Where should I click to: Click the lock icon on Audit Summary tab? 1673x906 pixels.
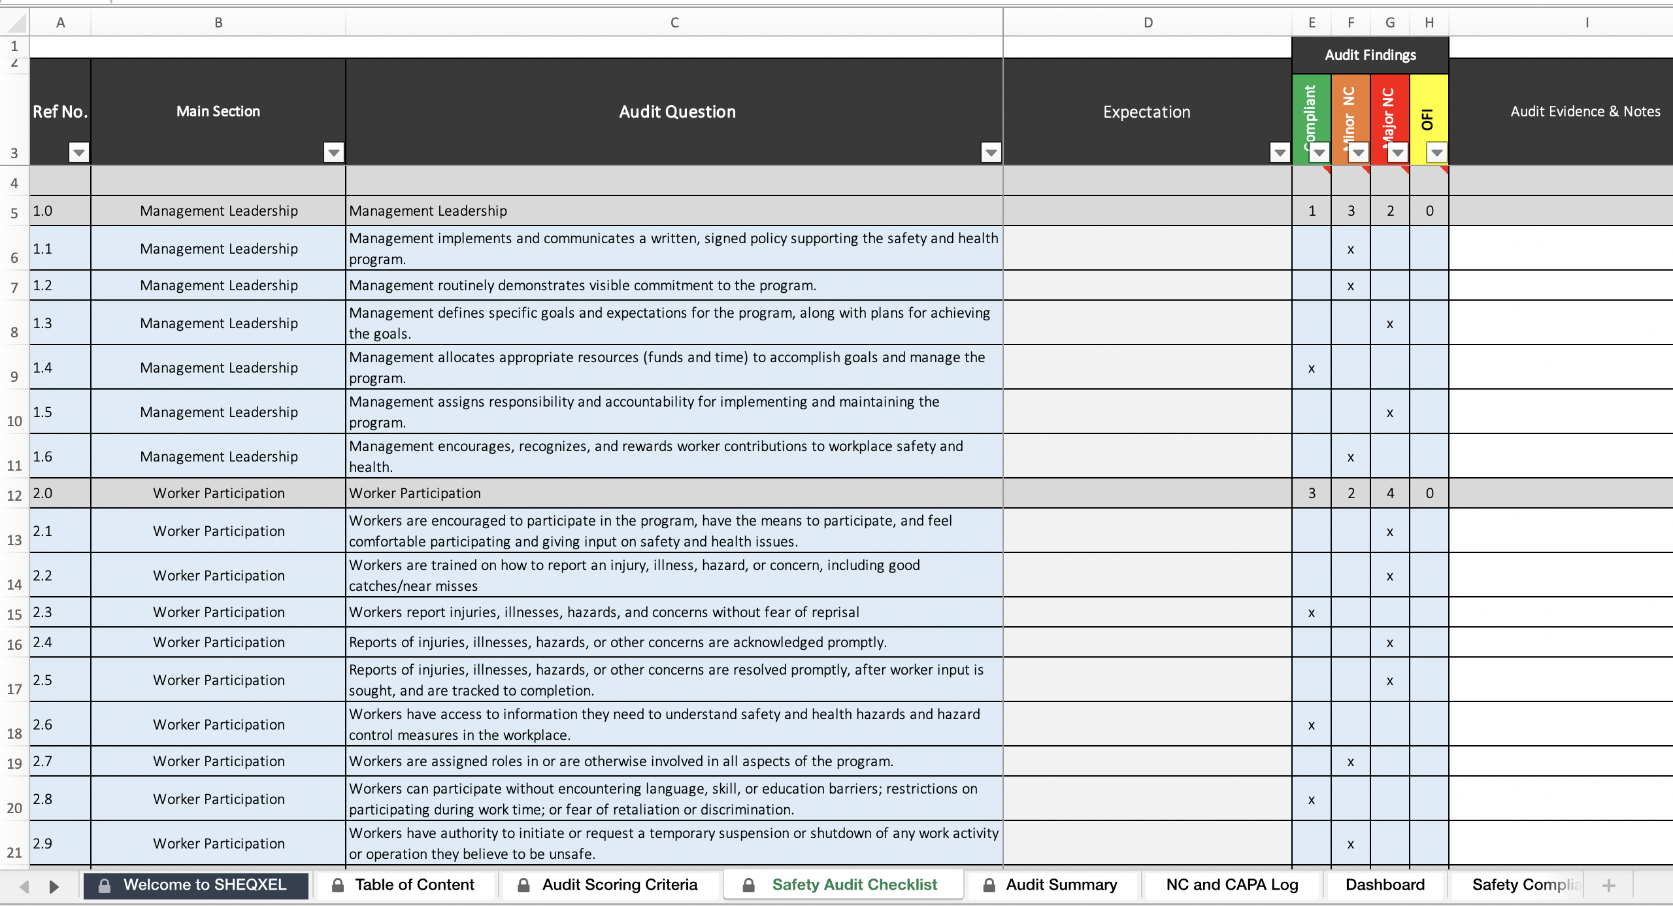click(x=989, y=885)
